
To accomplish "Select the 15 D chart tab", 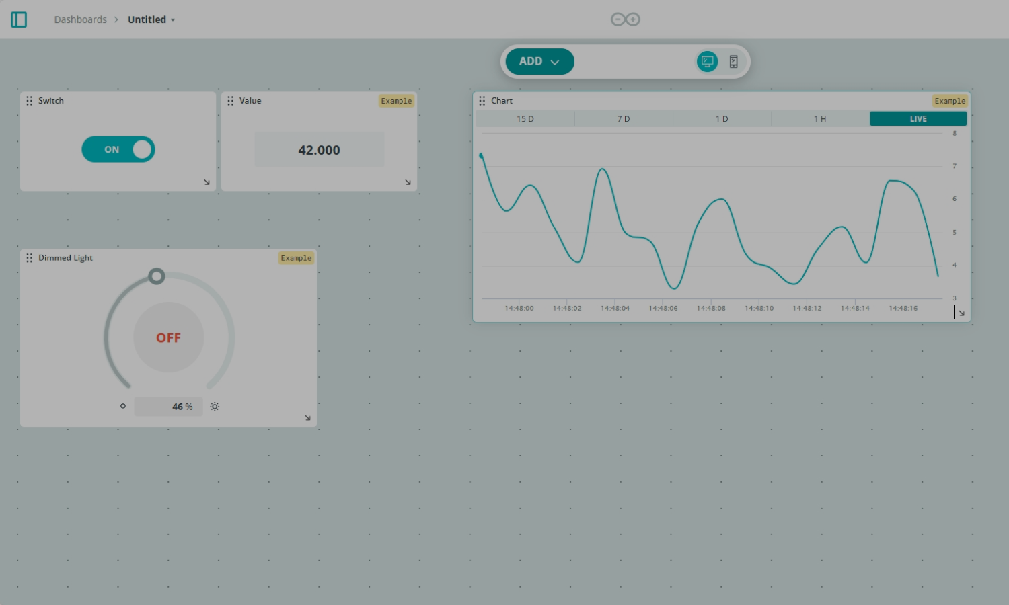I will point(525,119).
